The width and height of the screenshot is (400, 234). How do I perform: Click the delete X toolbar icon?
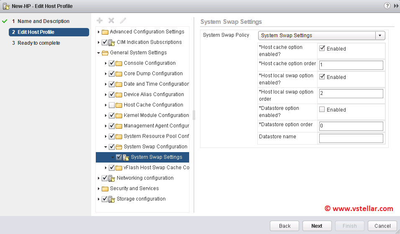111,20
